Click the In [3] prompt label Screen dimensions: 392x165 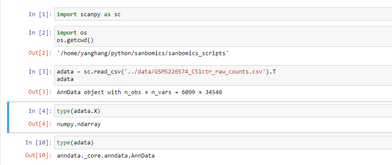click(40, 72)
